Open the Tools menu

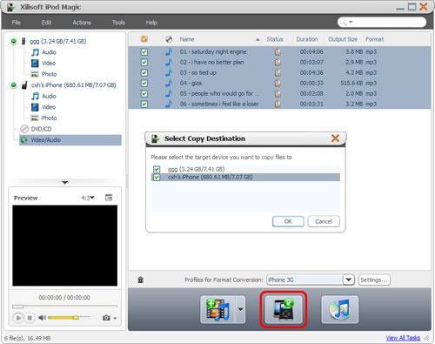[x=118, y=23]
